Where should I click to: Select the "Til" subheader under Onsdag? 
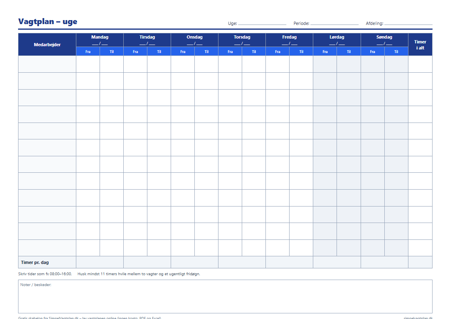pyautogui.click(x=206, y=51)
